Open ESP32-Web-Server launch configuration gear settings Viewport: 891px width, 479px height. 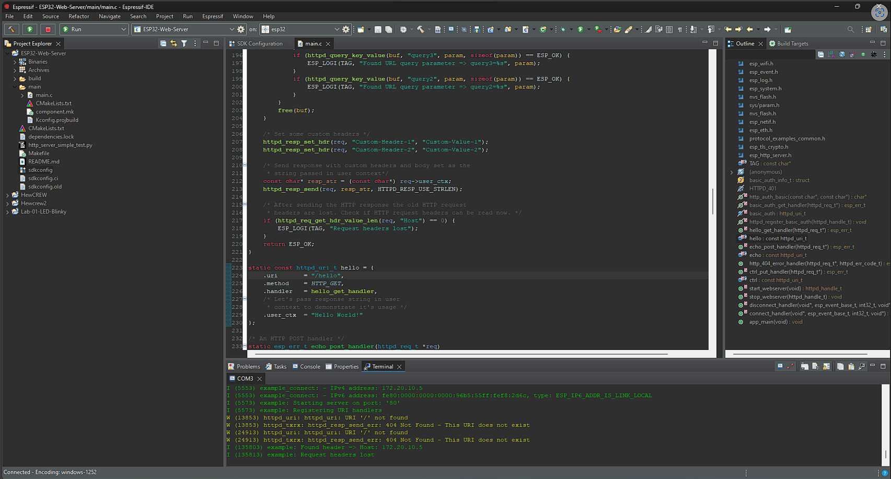click(x=241, y=29)
